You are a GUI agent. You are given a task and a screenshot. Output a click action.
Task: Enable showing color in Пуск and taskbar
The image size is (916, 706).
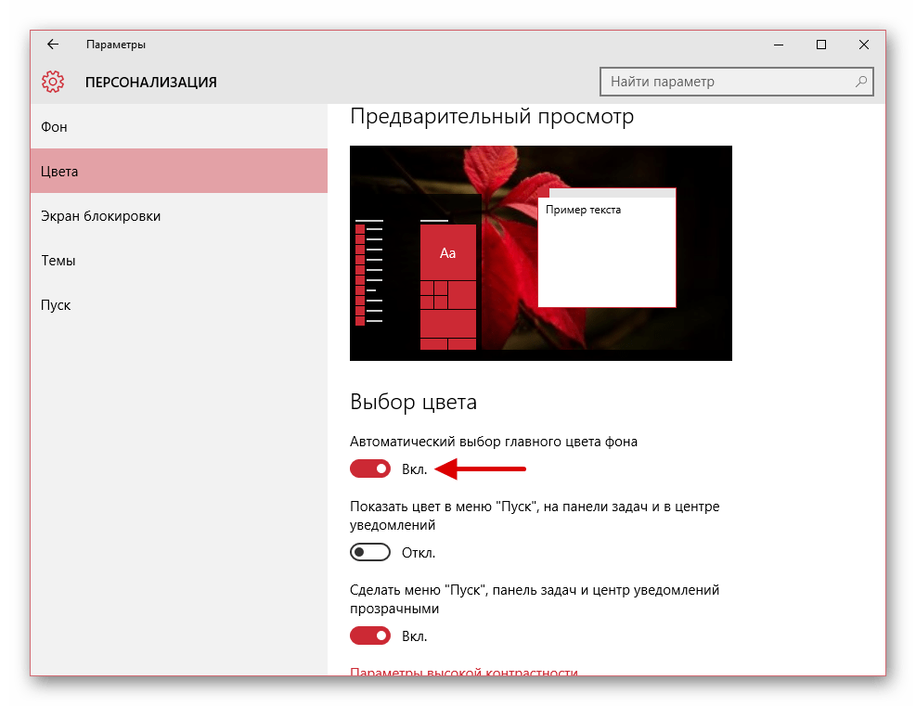click(370, 553)
